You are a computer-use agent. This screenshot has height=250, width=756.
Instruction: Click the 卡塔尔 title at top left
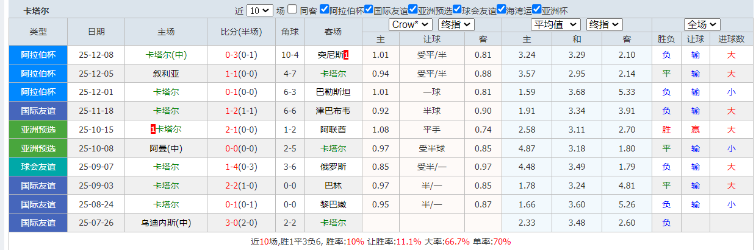[x=37, y=11]
